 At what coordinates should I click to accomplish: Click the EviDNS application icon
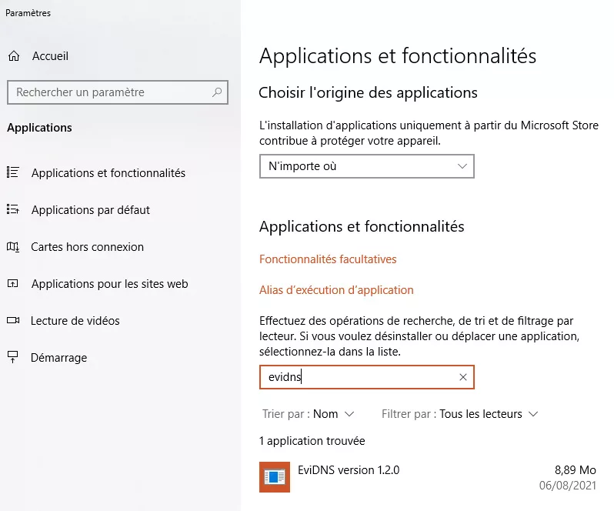point(275,477)
